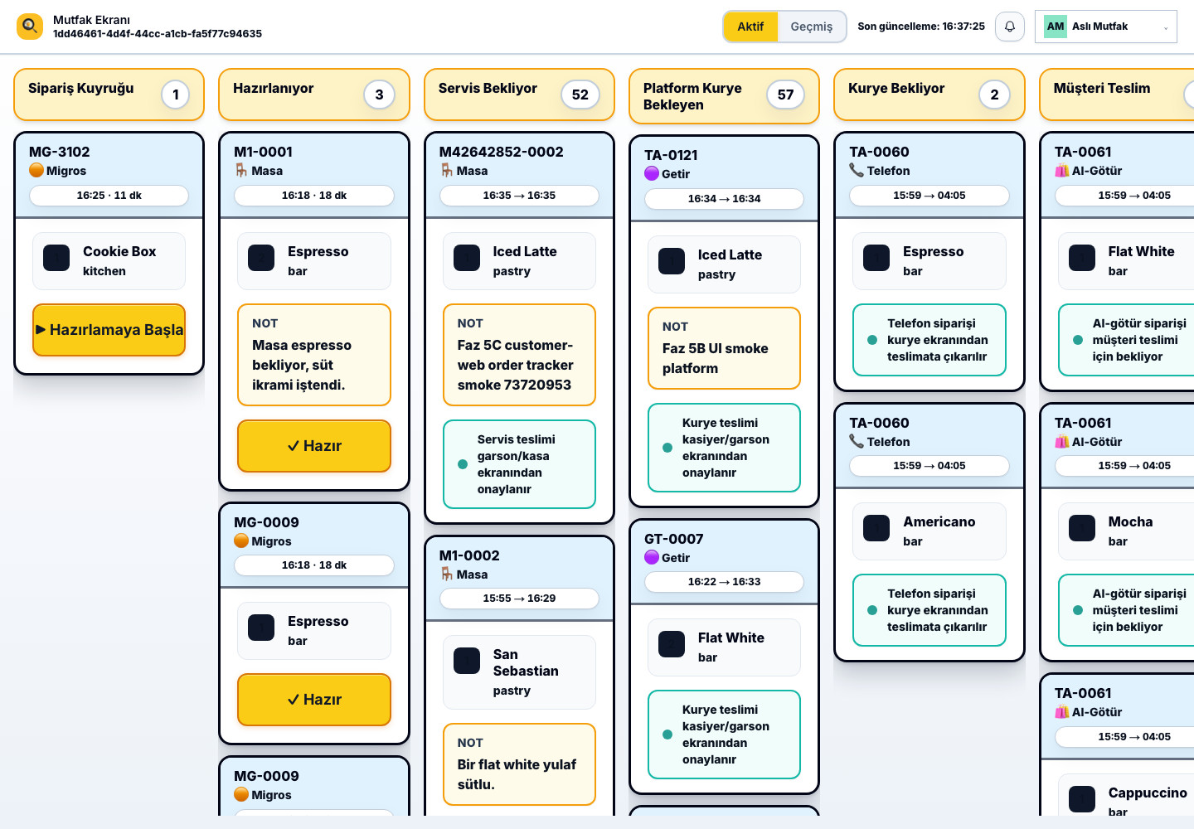Click the Flat White quantity square in GT-0007
1194x829 pixels.
672,644
